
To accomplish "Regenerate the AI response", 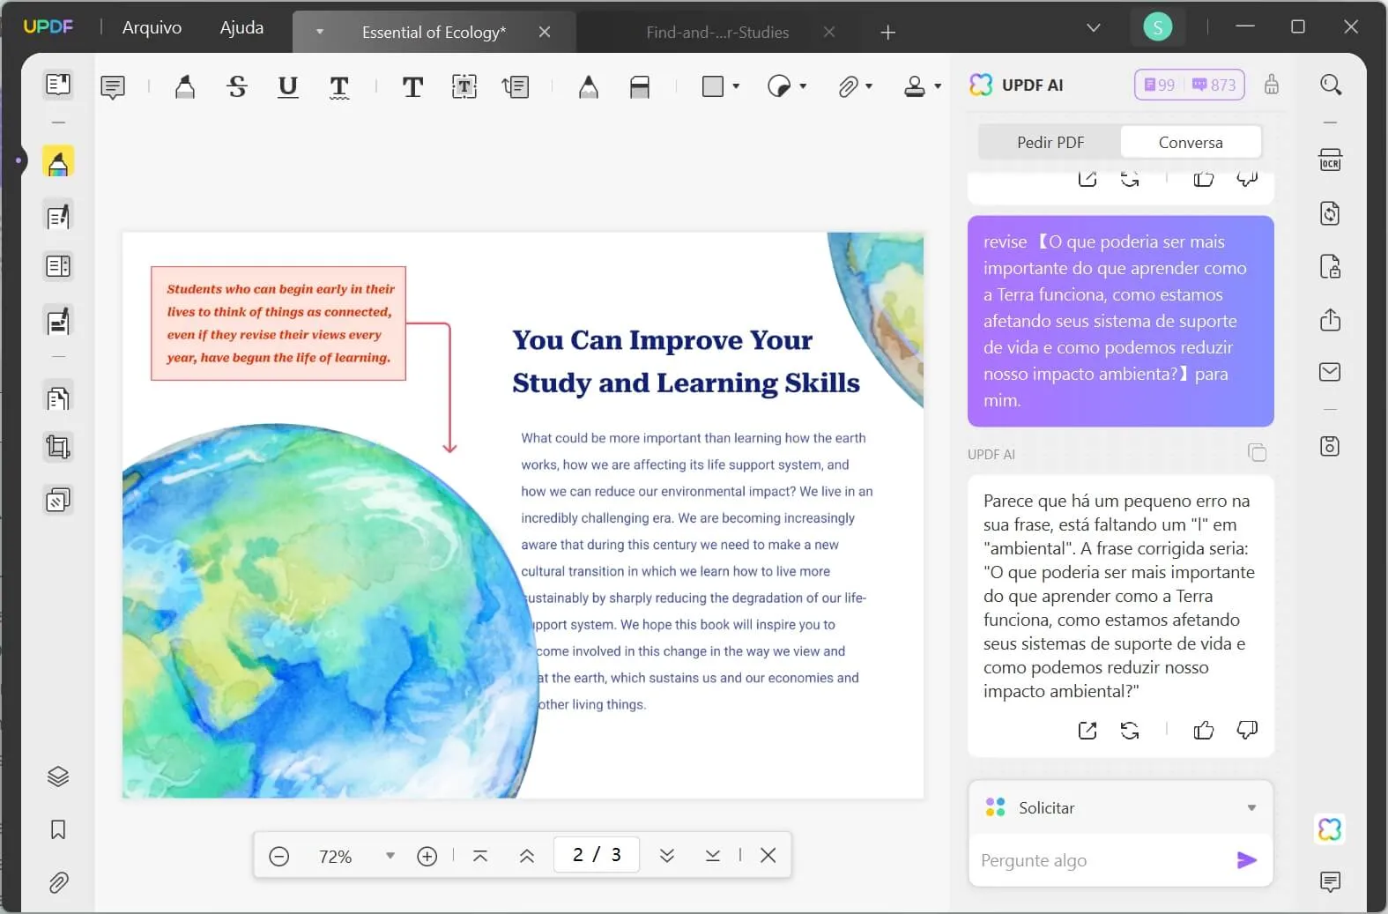I will tap(1130, 730).
